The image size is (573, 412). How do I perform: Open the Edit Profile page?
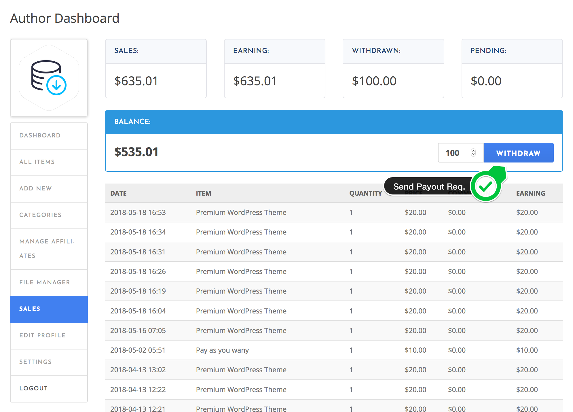tap(42, 335)
